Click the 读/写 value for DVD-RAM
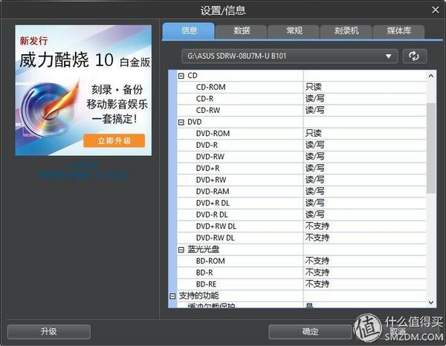The image size is (446, 346). [x=314, y=192]
